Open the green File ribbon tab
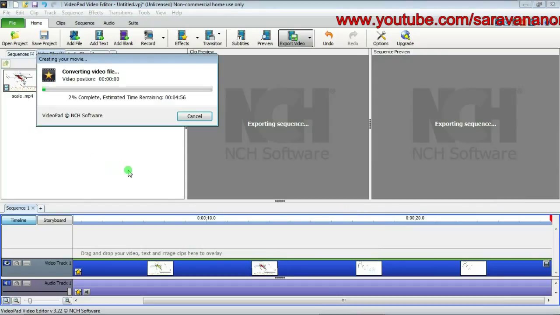The width and height of the screenshot is (560, 315). pyautogui.click(x=12, y=23)
